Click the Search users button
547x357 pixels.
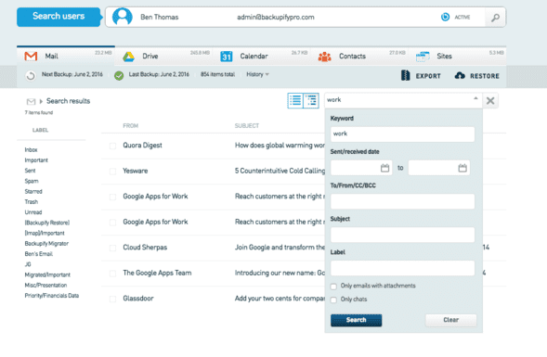[x=59, y=17]
